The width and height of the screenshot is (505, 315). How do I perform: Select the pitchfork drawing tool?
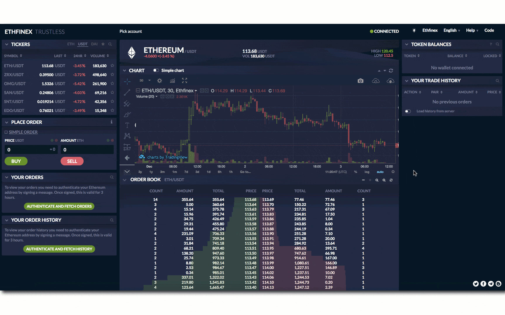coord(127,104)
